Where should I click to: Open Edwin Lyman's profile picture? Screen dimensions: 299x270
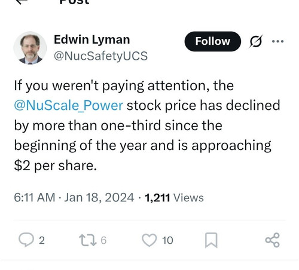pyautogui.click(x=30, y=48)
